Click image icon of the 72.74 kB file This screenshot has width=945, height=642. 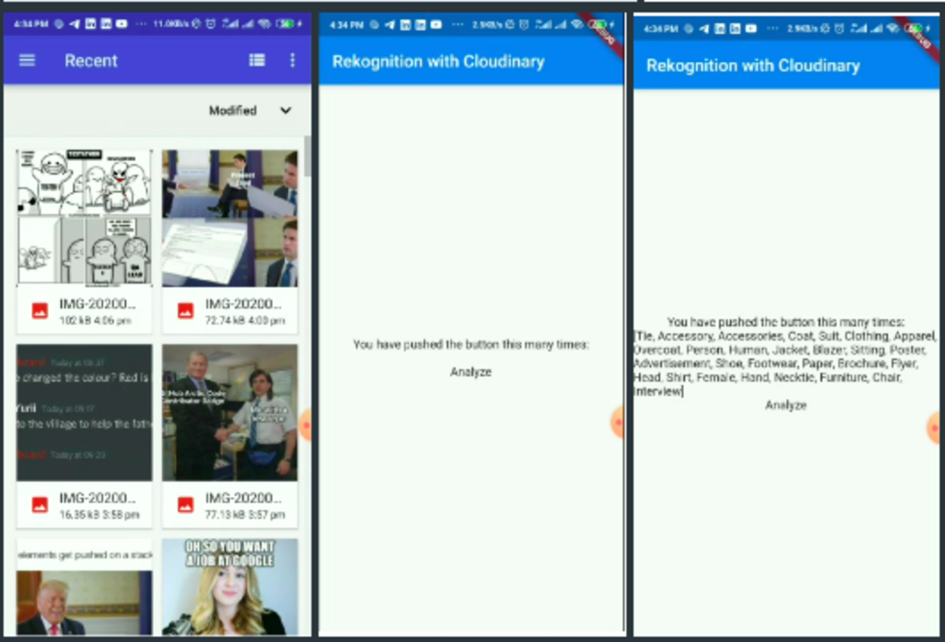(x=185, y=310)
